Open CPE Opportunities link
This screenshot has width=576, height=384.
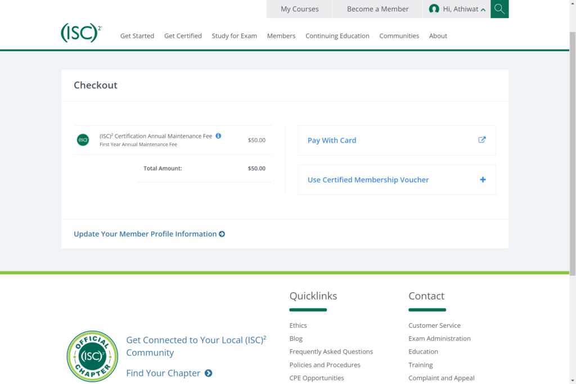pos(317,378)
